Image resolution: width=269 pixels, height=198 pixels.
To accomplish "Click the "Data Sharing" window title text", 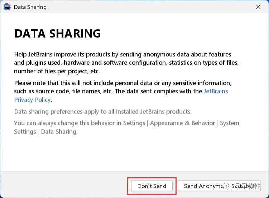I will 30,7.
